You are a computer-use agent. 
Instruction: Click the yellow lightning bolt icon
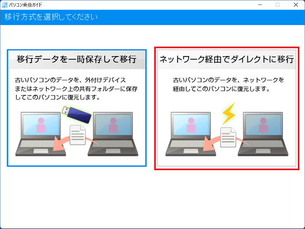tap(229, 114)
